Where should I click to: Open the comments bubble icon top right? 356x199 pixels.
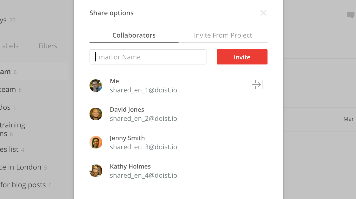(x=351, y=14)
